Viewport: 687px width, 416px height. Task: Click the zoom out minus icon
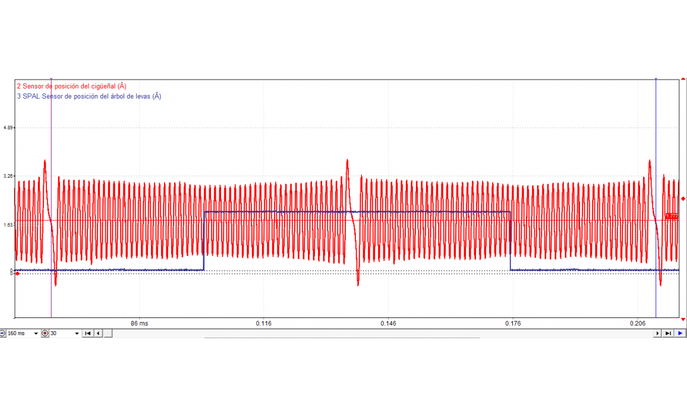click(x=3, y=333)
